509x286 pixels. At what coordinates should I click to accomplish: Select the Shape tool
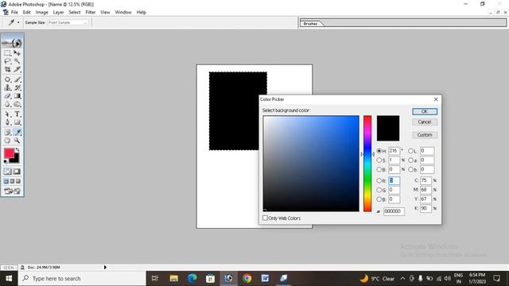click(17, 122)
